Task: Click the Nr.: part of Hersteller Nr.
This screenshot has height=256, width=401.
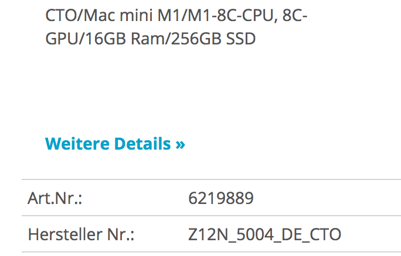Action: (x=119, y=235)
